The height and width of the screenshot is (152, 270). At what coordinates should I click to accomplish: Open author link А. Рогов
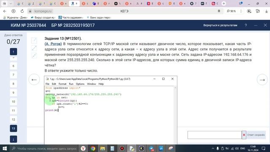pos(53,44)
